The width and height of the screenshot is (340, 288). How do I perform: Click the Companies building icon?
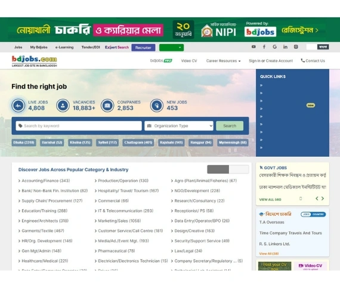point(107,106)
